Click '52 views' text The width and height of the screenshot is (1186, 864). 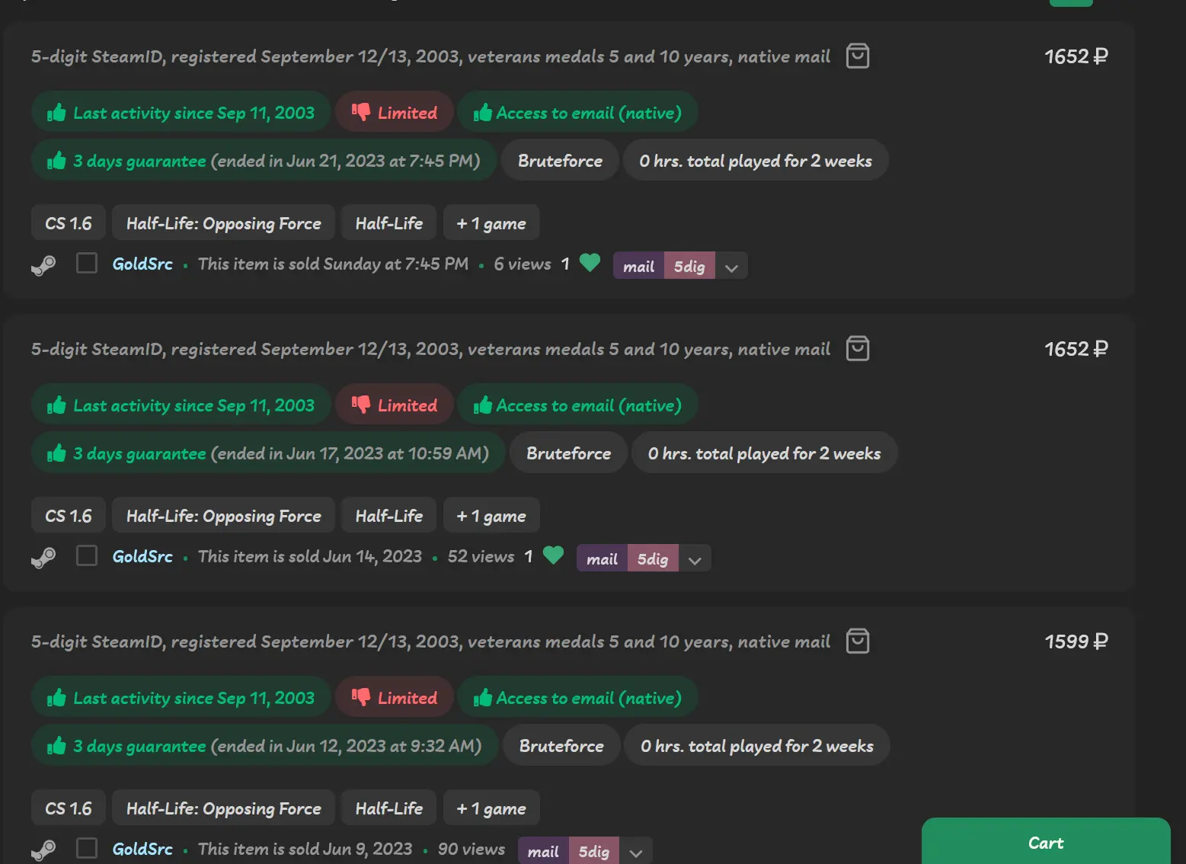pos(481,556)
